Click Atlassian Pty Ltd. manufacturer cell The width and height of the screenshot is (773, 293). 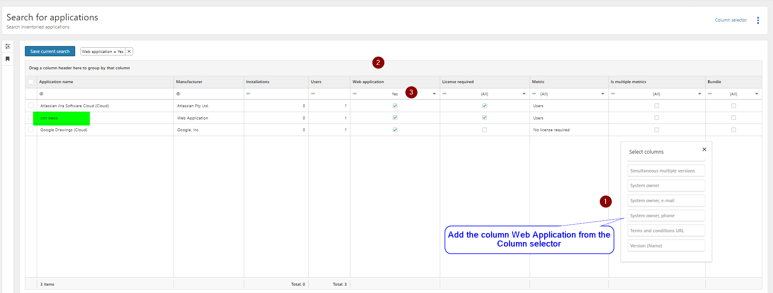[193, 106]
